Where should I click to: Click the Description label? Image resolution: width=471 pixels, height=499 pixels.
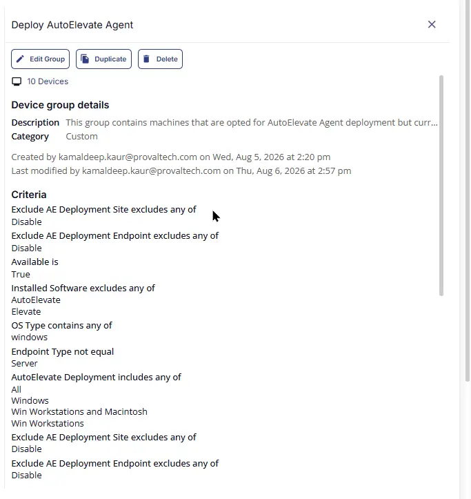point(35,123)
